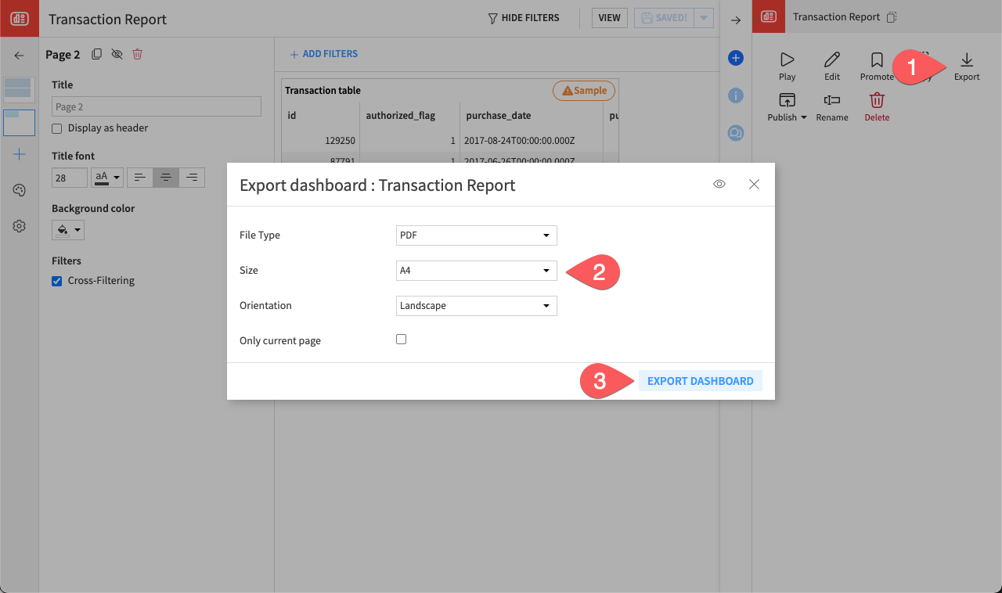
Task: Open the Size dropdown showing A4
Action: point(476,270)
